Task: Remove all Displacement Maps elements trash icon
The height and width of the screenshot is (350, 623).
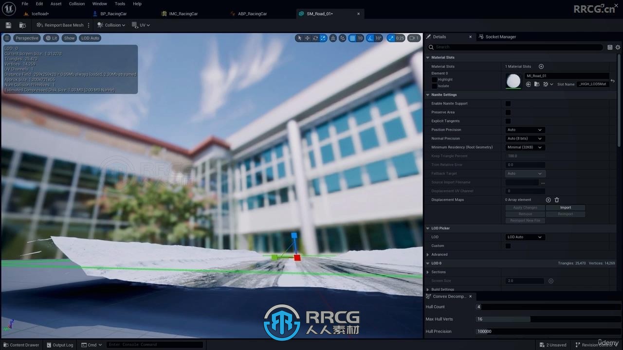Action: pos(557,200)
